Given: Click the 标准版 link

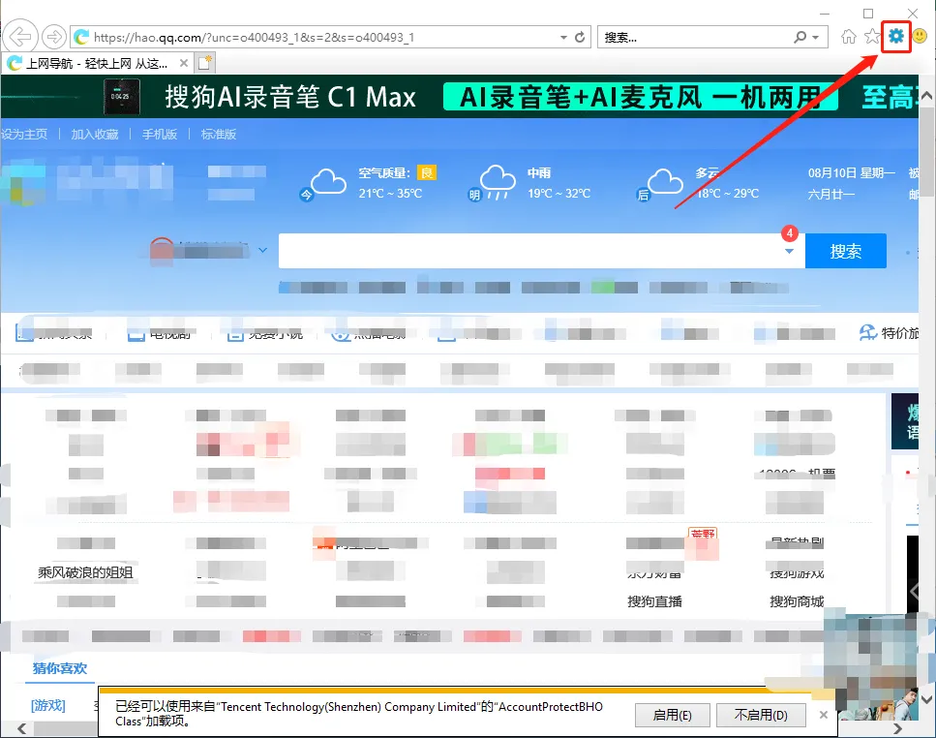Looking at the screenshot, I should [219, 135].
